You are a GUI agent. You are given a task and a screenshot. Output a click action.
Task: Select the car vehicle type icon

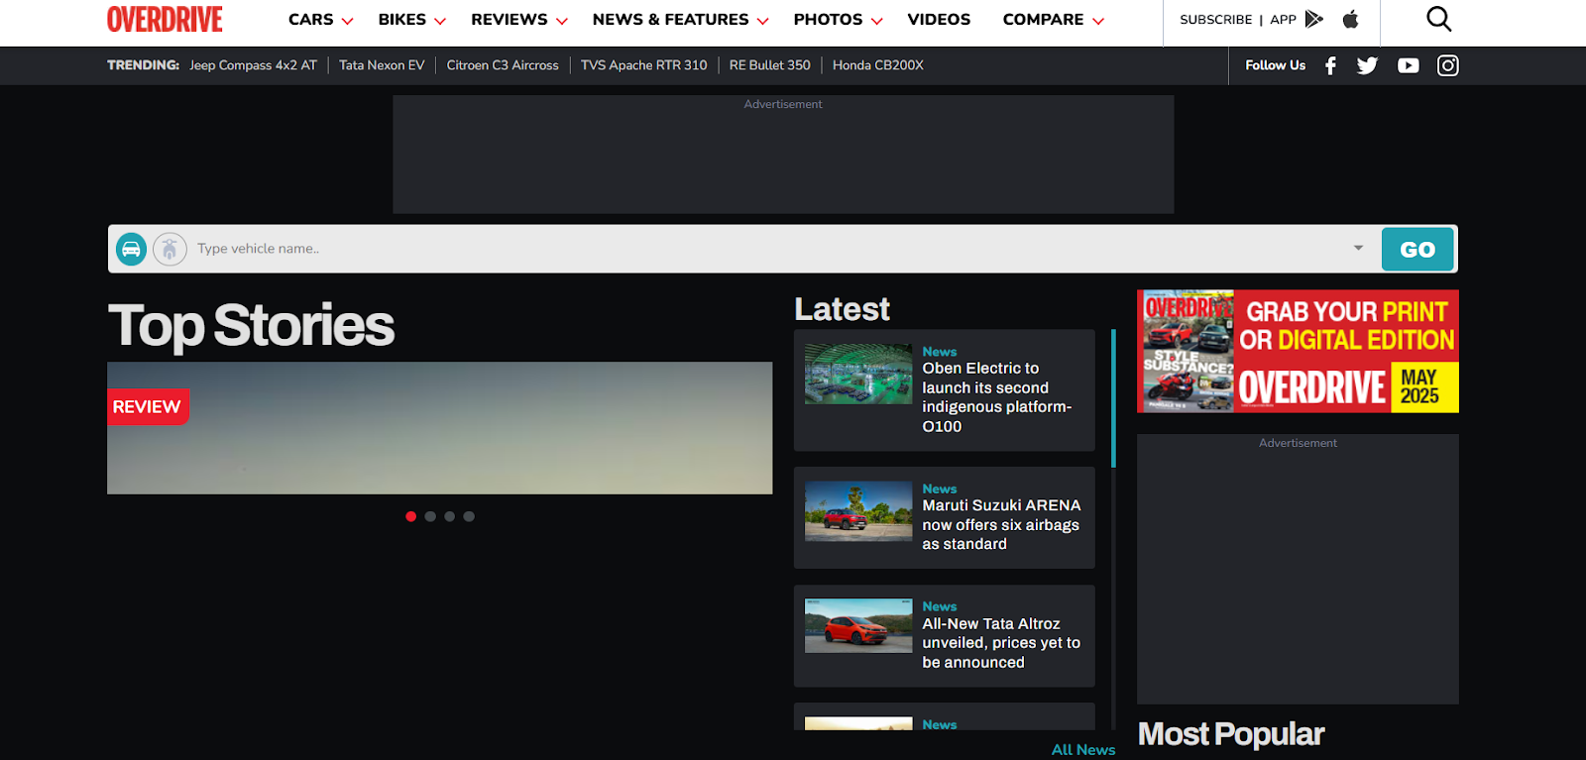(131, 249)
